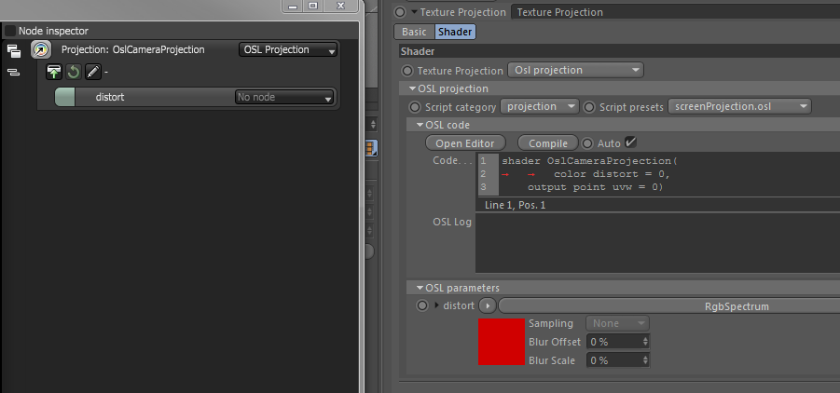
Task: Open the distort No node dropdown
Action: [284, 98]
